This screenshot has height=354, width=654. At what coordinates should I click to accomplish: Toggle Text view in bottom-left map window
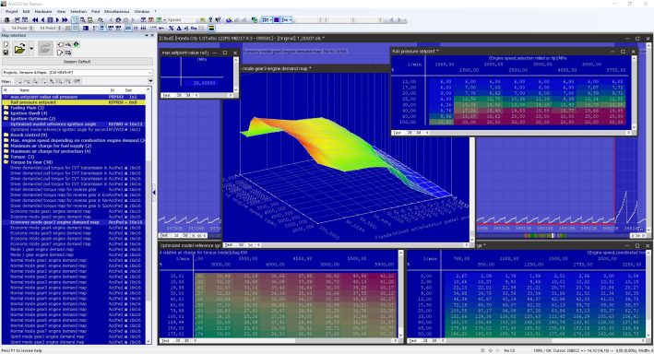tap(166, 341)
